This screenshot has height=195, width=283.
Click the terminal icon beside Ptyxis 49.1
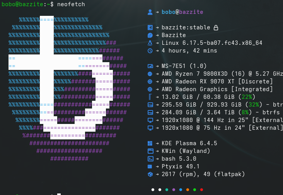(150, 166)
